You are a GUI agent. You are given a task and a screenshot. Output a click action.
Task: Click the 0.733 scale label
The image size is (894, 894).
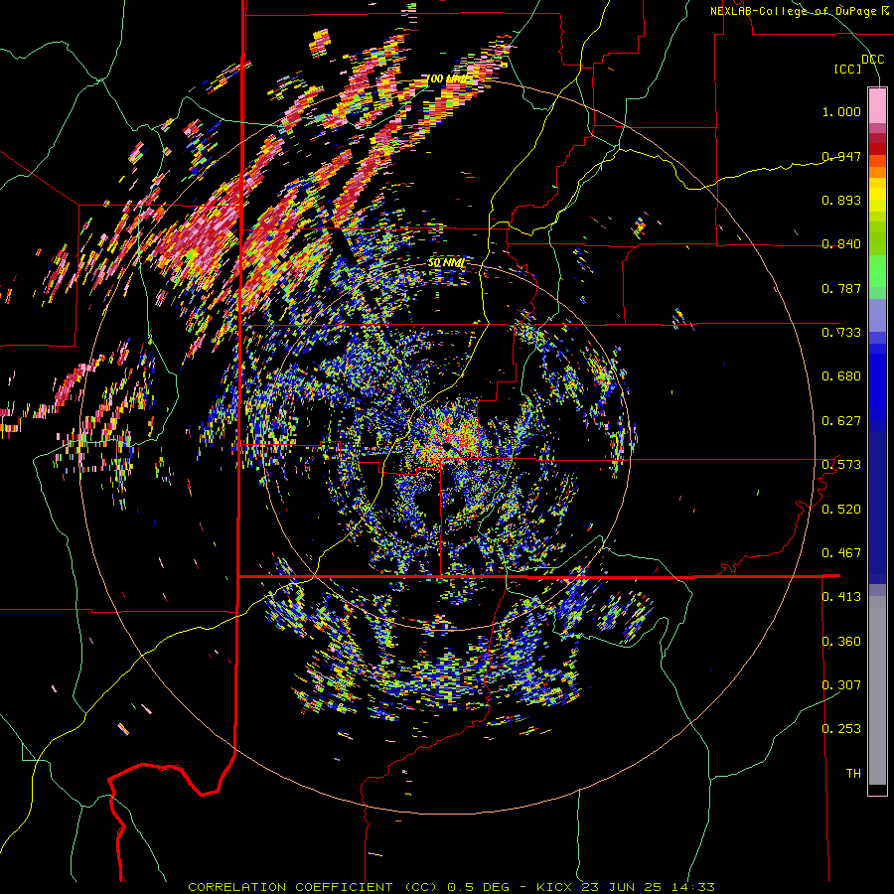pyautogui.click(x=841, y=333)
